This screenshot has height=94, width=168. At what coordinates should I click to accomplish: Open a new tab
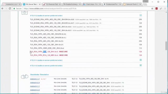(x=145, y=4)
